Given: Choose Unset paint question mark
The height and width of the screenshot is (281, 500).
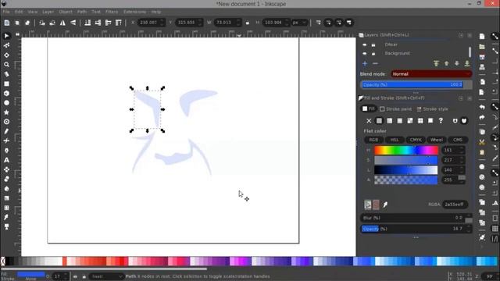Looking at the screenshot, I should tap(441, 121).
